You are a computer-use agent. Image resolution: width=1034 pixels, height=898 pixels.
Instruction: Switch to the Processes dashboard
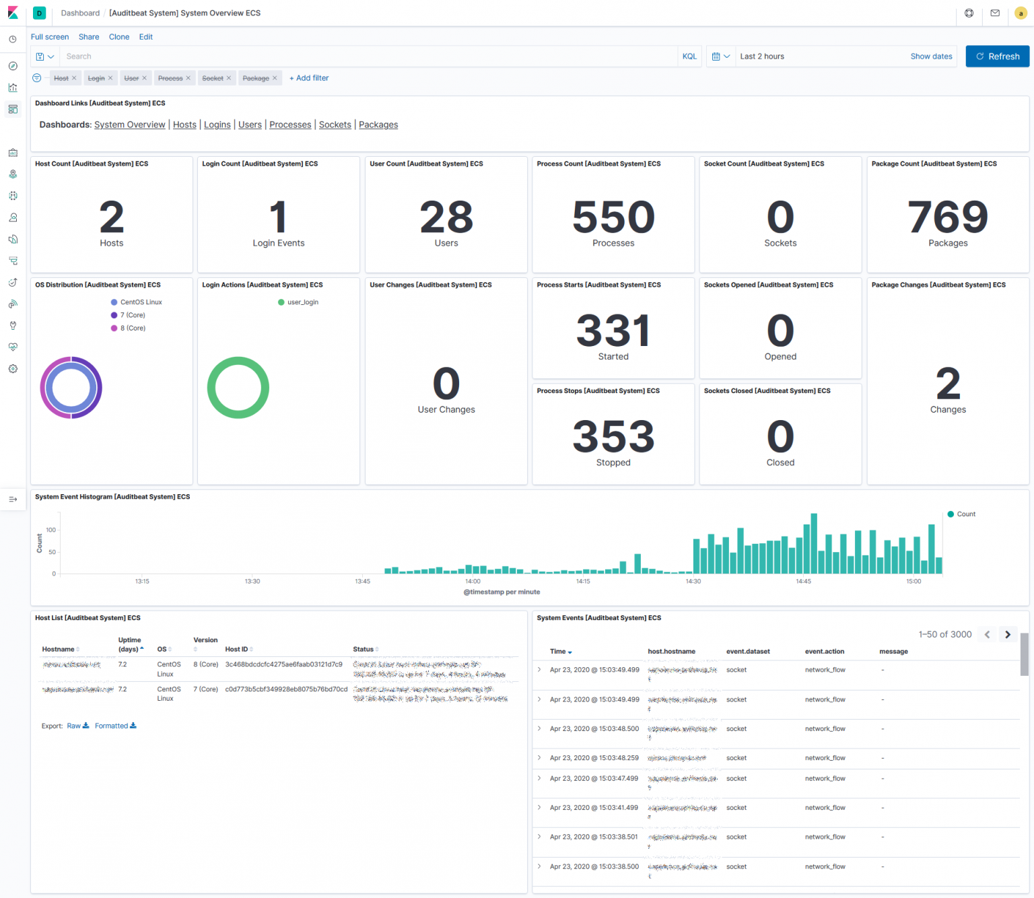289,125
